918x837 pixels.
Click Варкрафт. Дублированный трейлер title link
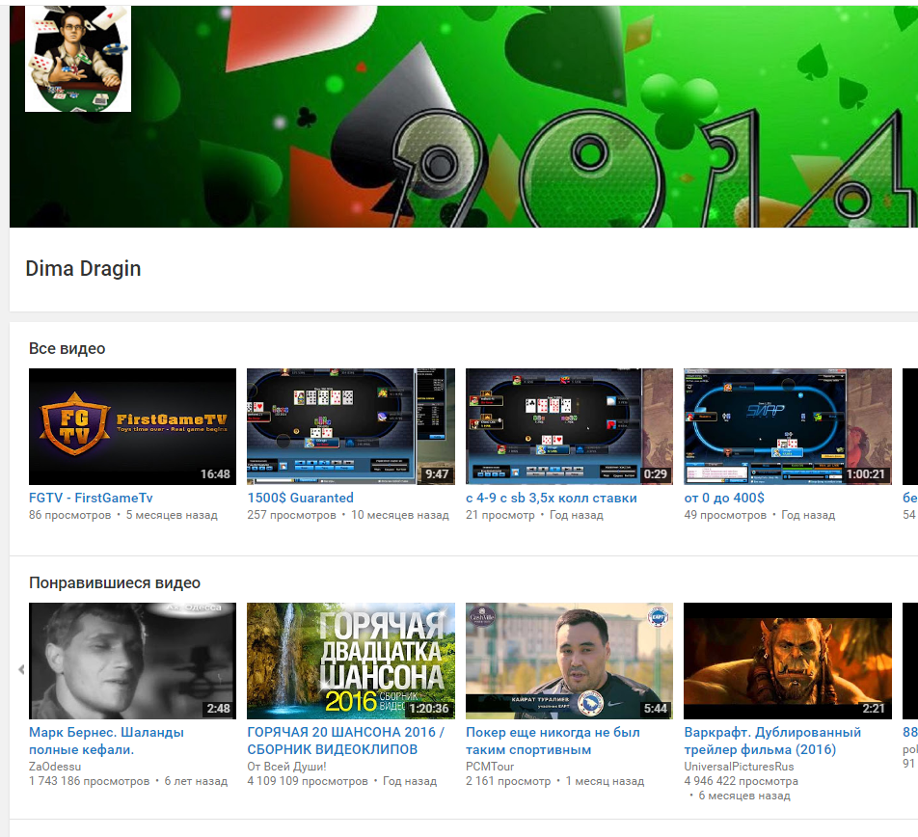coord(772,741)
